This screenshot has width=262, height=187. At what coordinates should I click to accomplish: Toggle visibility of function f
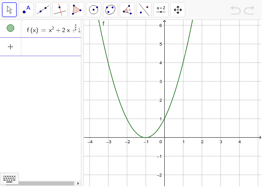10,28
